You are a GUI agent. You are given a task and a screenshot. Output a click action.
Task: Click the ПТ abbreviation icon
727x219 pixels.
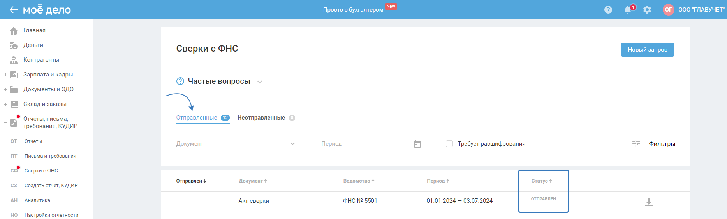click(14, 156)
